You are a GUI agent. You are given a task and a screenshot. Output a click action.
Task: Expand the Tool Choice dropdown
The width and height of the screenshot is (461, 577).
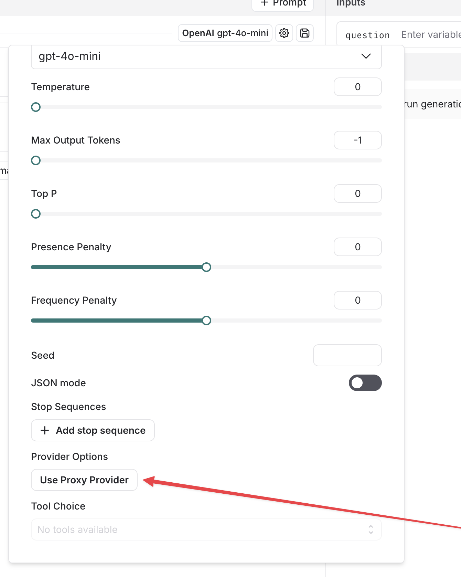206,529
